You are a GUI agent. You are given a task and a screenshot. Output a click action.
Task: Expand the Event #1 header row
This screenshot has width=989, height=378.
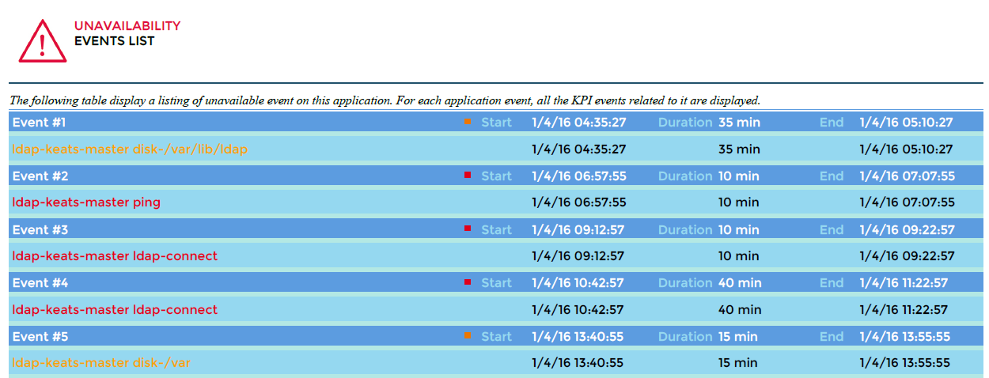237,123
